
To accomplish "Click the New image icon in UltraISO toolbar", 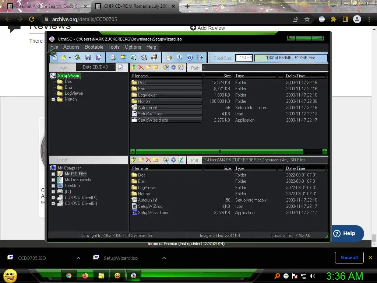I will 55,57.
